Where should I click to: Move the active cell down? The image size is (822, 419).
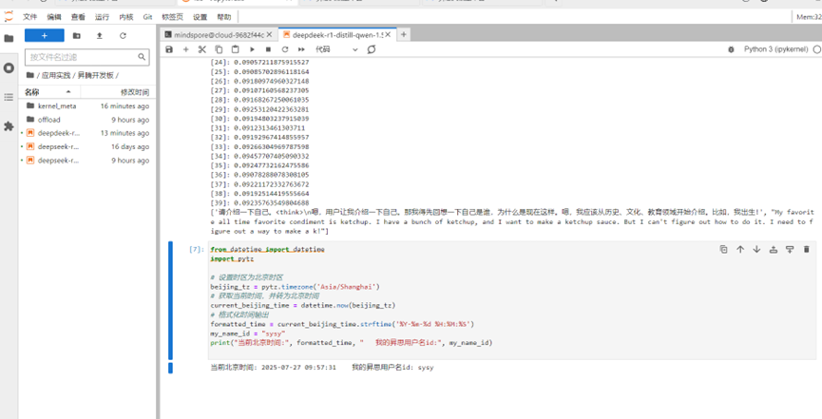point(756,249)
